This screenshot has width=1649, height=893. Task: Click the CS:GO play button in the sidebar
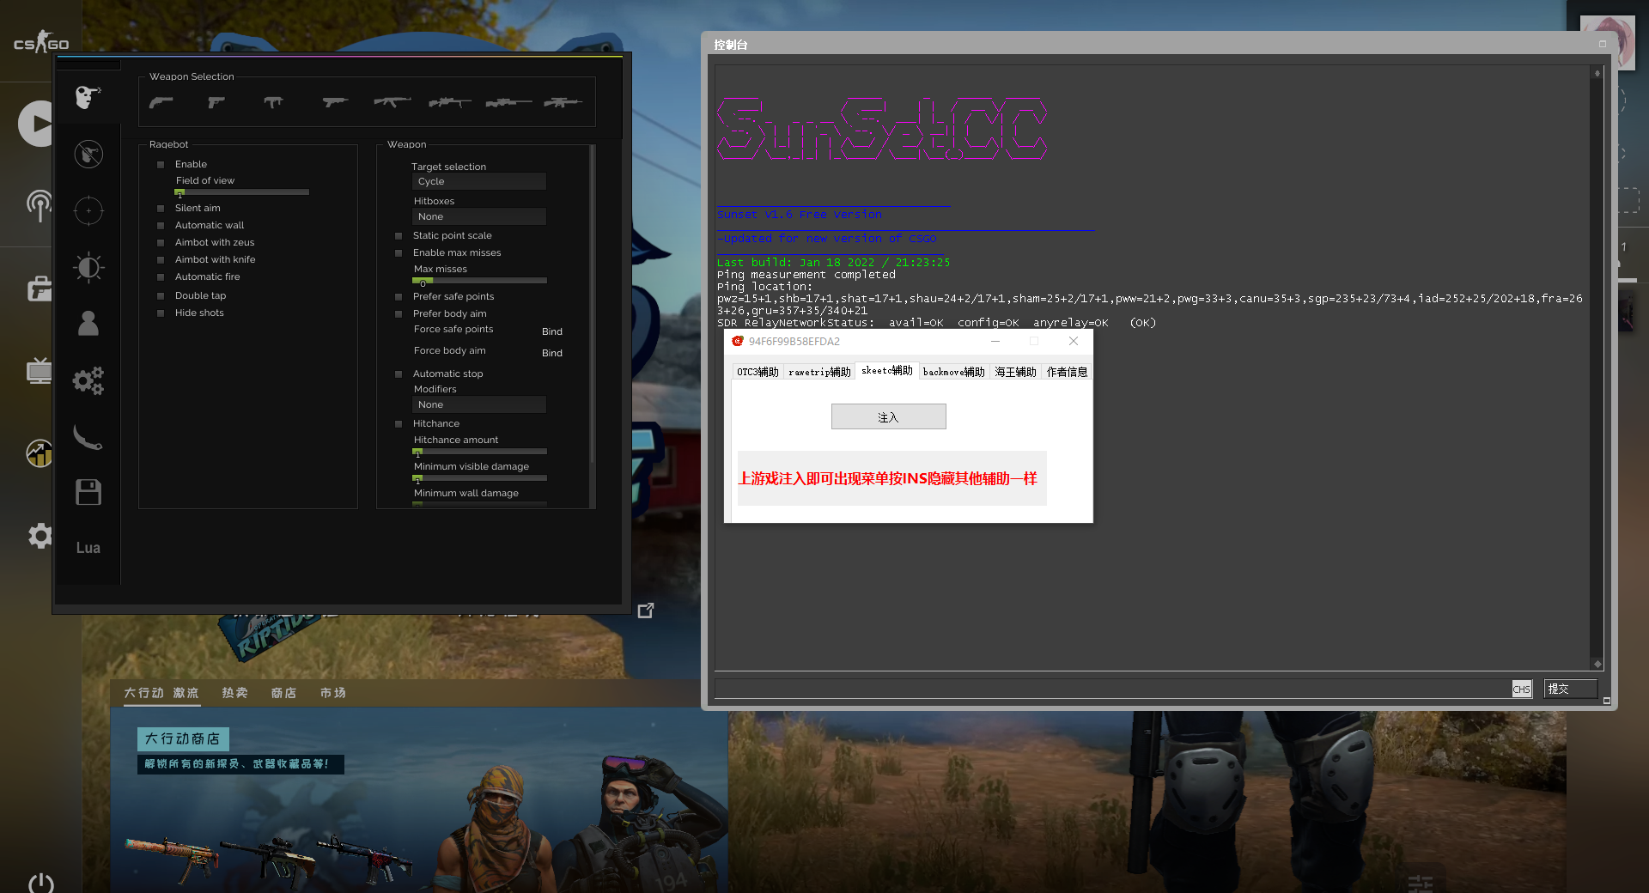[38, 124]
